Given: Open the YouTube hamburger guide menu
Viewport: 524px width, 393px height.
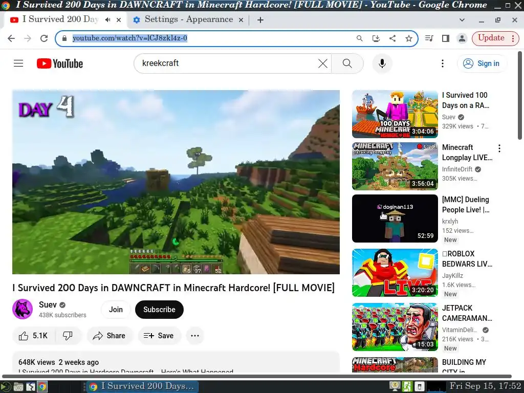Looking at the screenshot, I should click(18, 63).
